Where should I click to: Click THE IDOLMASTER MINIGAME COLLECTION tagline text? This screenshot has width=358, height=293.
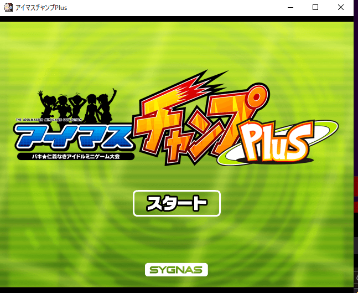click(x=49, y=119)
